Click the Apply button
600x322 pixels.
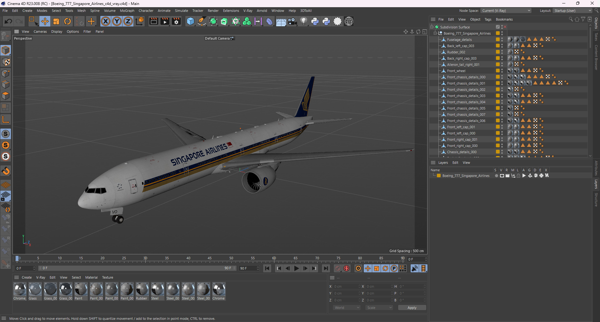click(x=412, y=308)
